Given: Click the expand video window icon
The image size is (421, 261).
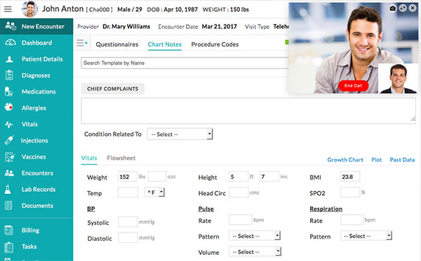Looking at the screenshot, I should [403, 8].
